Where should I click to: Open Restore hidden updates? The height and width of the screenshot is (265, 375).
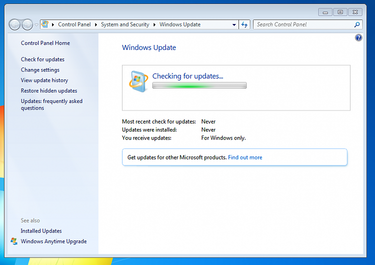coord(49,90)
